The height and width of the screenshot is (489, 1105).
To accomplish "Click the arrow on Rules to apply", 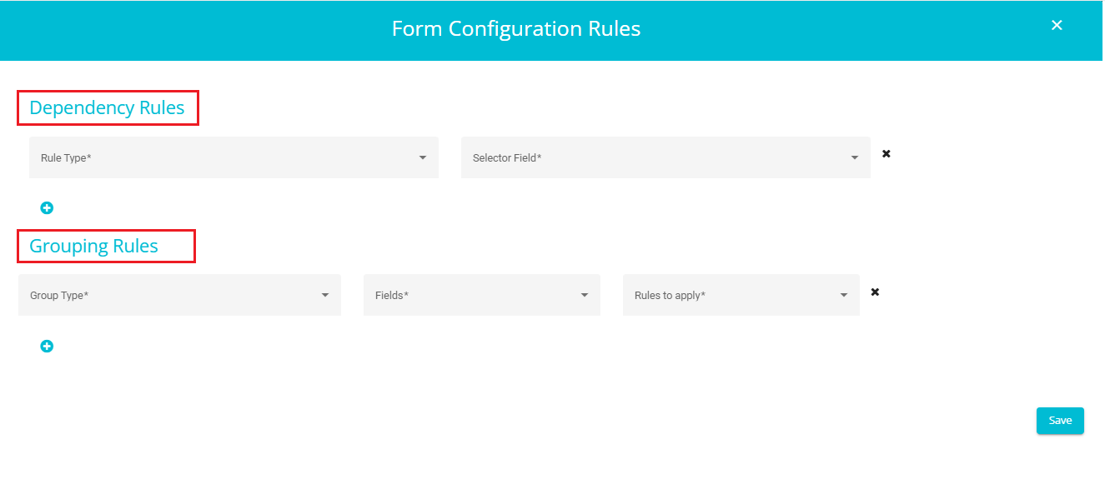I will pos(844,295).
